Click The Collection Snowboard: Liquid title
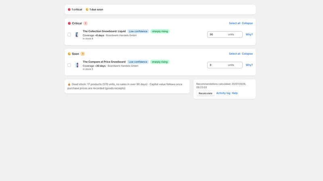This screenshot has height=181, width=323. [104, 31]
